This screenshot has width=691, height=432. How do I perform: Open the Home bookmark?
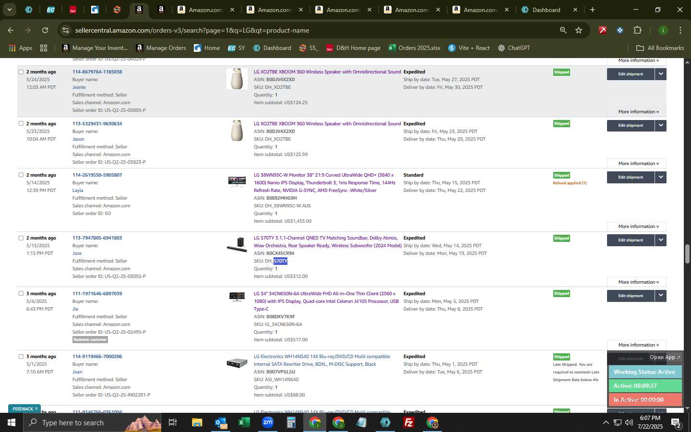coord(207,48)
